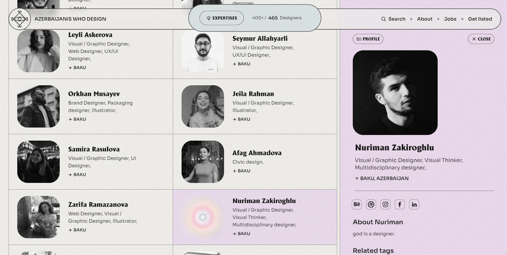507x255 pixels.
Task: Open Jeila Rahman's portrait thumbnail
Action: 203,107
